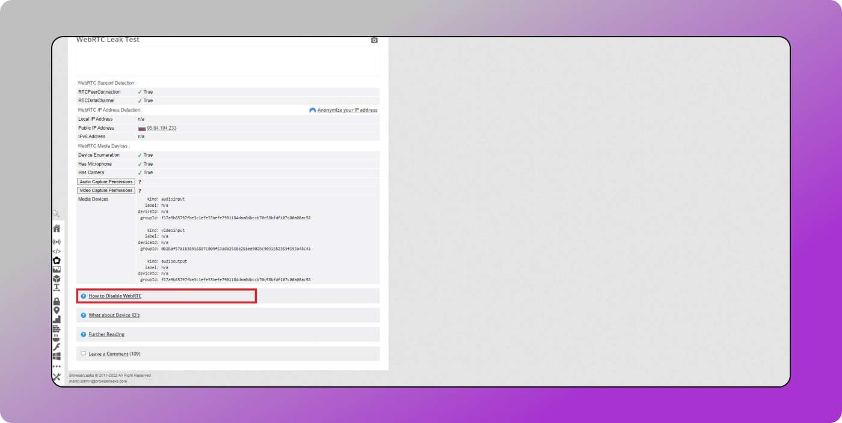
Task: Select the geolocation pin sidebar icon
Action: [x=57, y=310]
